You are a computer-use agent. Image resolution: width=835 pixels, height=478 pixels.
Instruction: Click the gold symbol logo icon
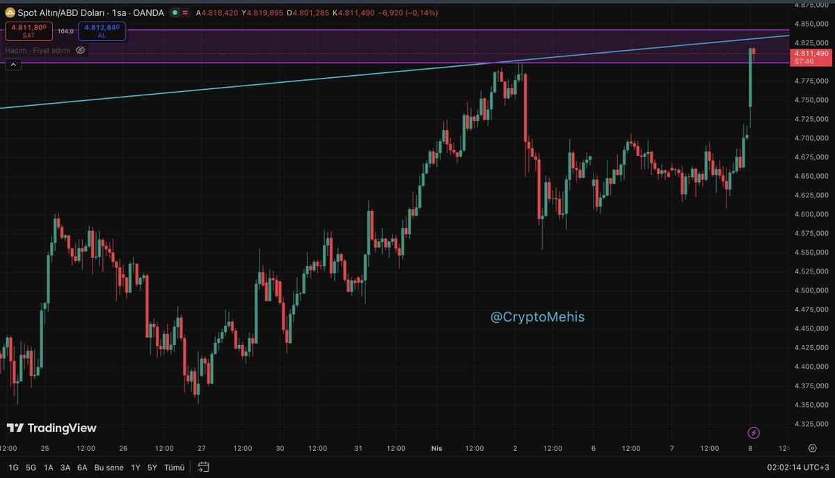click(x=10, y=13)
